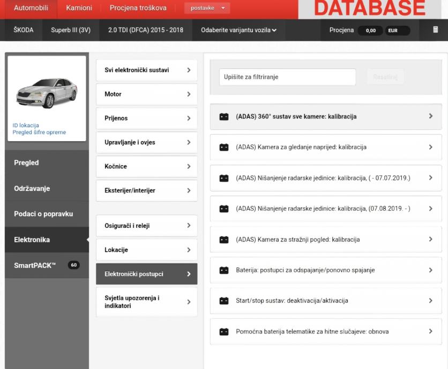This screenshot has height=369, width=448.
Task: Click arrow on Kamera za gledanje naprijed row
Action: coord(430,147)
